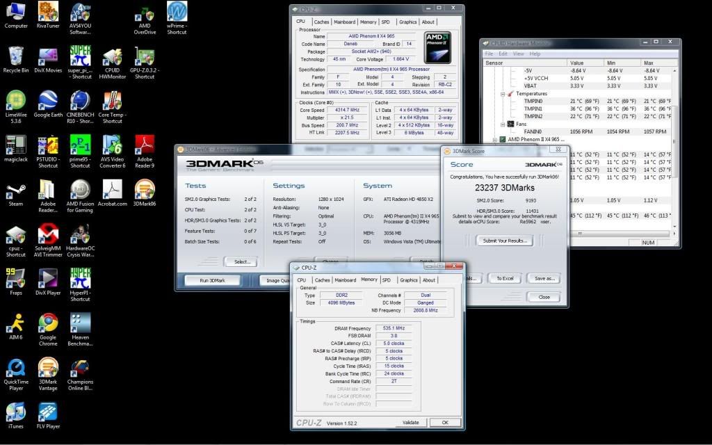Click the Value column header
The height and width of the screenshot is (445, 712).
pos(585,63)
